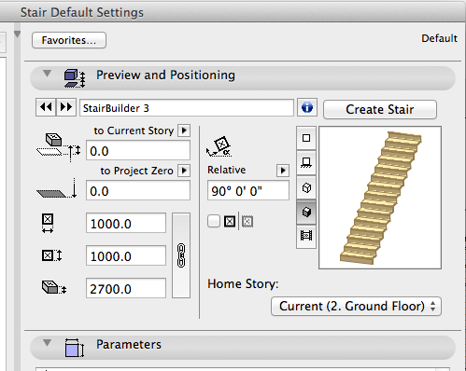Screen dimensions: 466x371
Task: Click the to Current Story label
Action: [x=134, y=131]
